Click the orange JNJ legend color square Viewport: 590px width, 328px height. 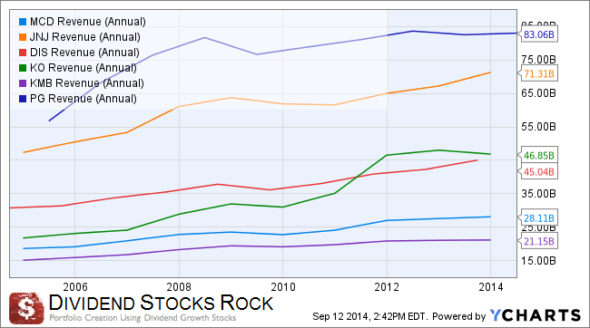coord(23,37)
